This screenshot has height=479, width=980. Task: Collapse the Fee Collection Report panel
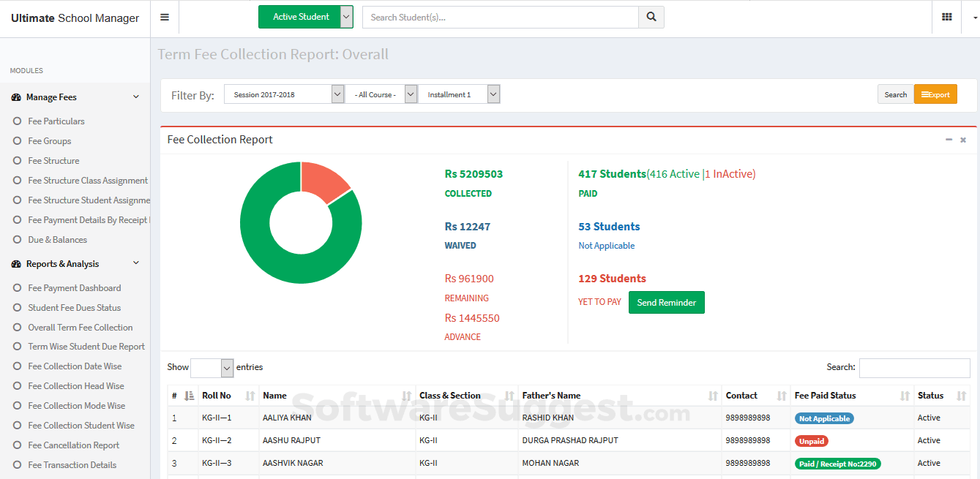coord(949,140)
